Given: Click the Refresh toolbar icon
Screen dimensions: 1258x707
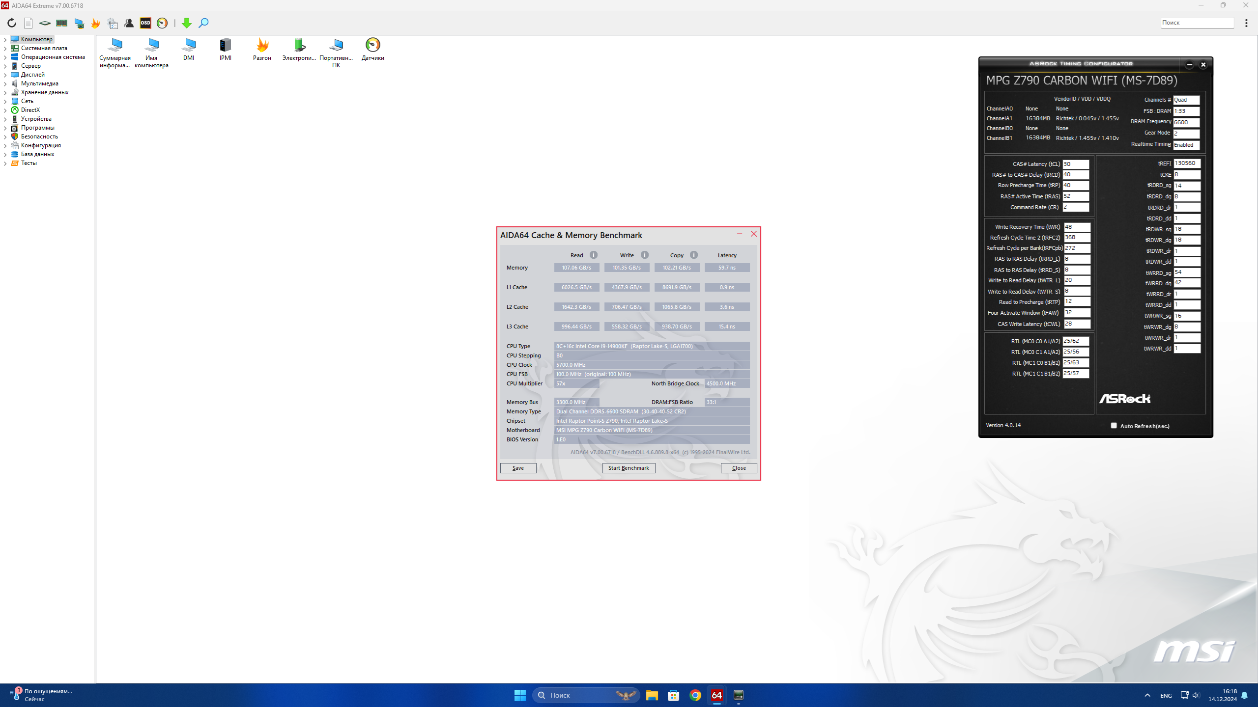Looking at the screenshot, I should point(12,23).
